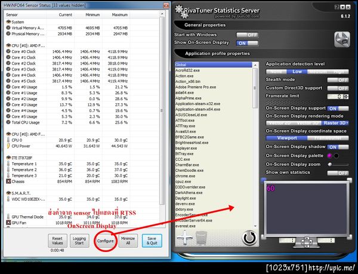Click the GPU Thermal Diode thermometer icon
This screenshot has height=274, width=358.
pos(8,217)
